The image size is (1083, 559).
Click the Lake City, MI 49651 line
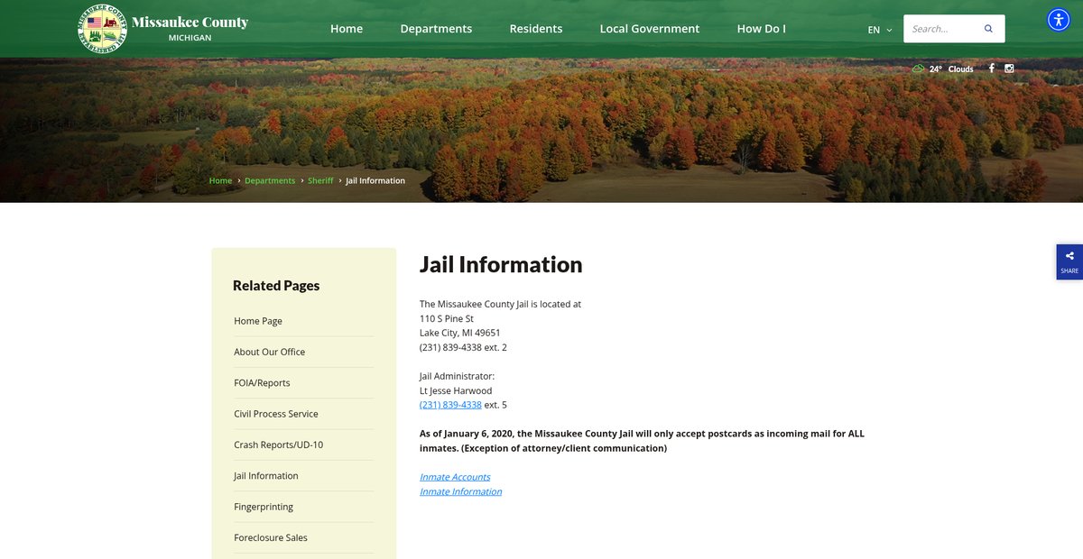[x=460, y=333]
